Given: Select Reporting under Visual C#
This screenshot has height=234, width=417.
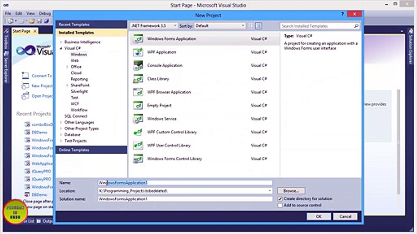Looking at the screenshot, I should [79, 79].
